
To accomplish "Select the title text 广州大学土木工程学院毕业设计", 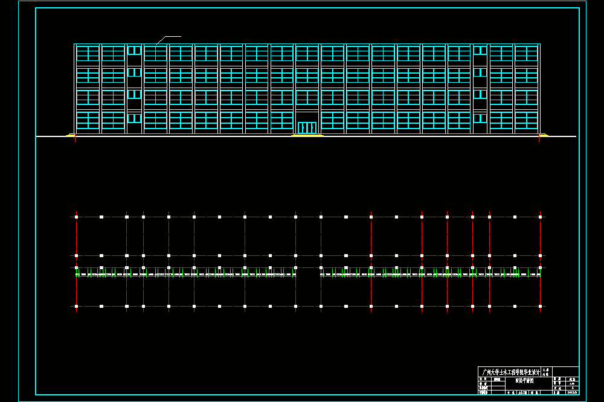I will [x=511, y=372].
